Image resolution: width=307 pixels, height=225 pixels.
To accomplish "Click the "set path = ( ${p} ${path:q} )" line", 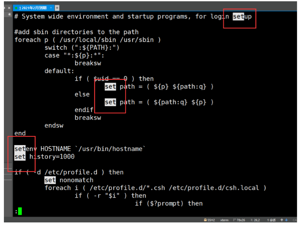I will [x=159, y=86].
